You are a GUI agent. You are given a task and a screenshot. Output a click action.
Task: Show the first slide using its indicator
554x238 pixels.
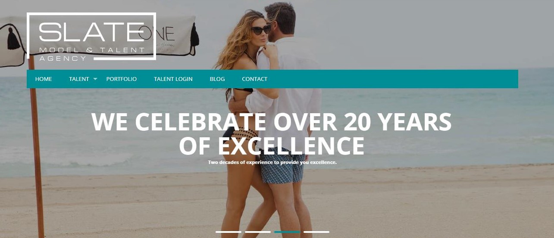point(228,232)
